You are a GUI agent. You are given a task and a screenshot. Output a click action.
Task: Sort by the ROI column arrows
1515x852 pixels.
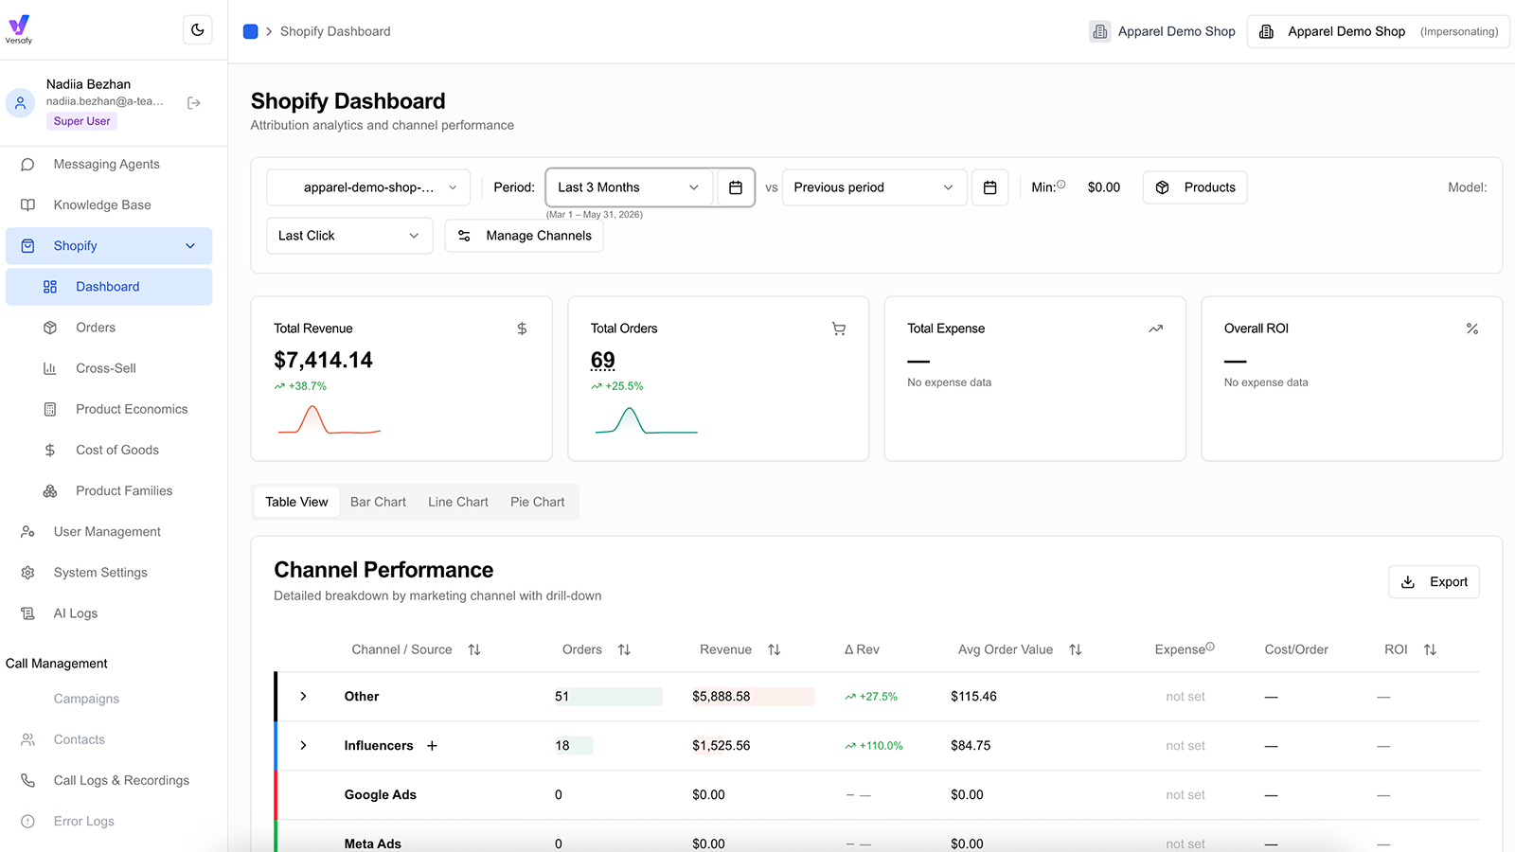(x=1430, y=649)
